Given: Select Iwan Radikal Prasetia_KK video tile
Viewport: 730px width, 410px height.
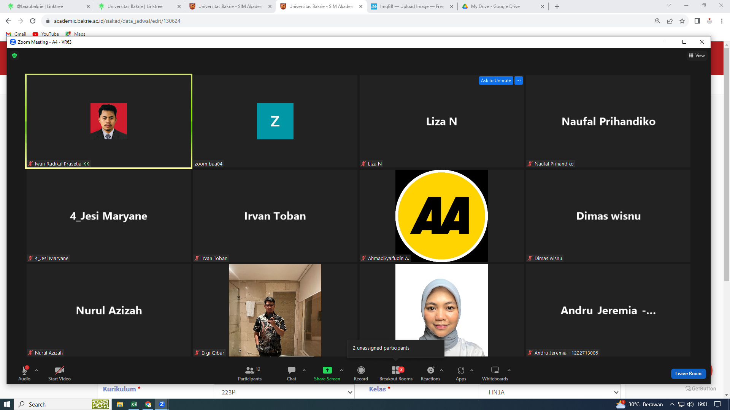Looking at the screenshot, I should pyautogui.click(x=109, y=121).
